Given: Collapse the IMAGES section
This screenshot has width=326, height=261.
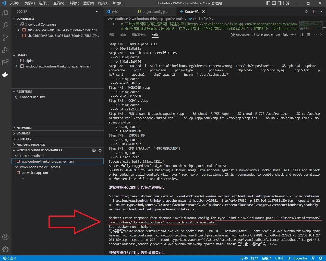Looking at the screenshot, I should (22, 55).
